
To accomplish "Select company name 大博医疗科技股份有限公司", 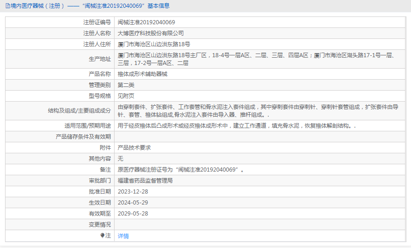I will [151, 33].
